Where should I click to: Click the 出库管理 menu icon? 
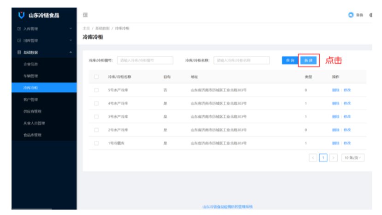pyautogui.click(x=18, y=41)
